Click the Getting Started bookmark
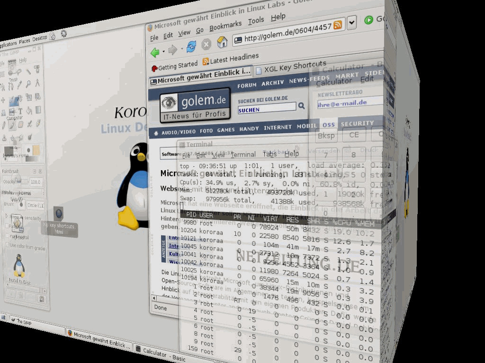This screenshot has width=485, height=363. click(174, 66)
